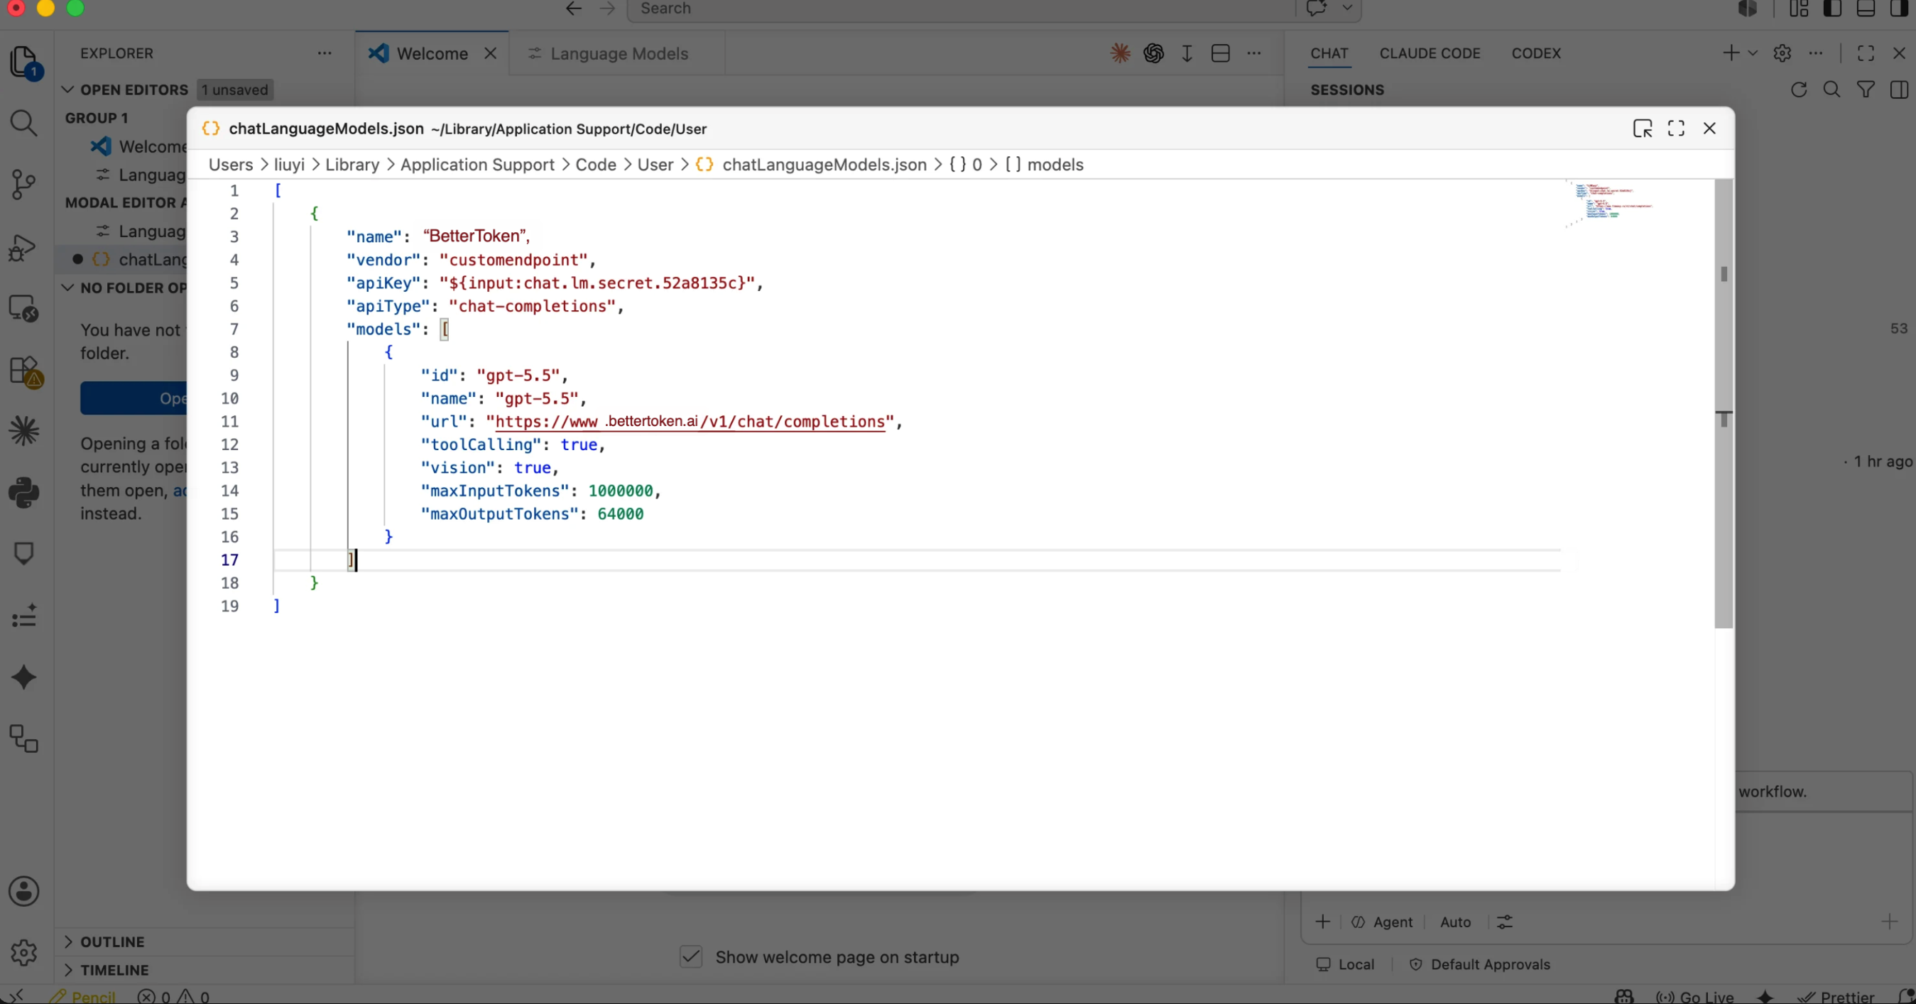The image size is (1916, 1004).
Task: Toggle the bottom panel visibility in title bar
Action: pos(1866,9)
